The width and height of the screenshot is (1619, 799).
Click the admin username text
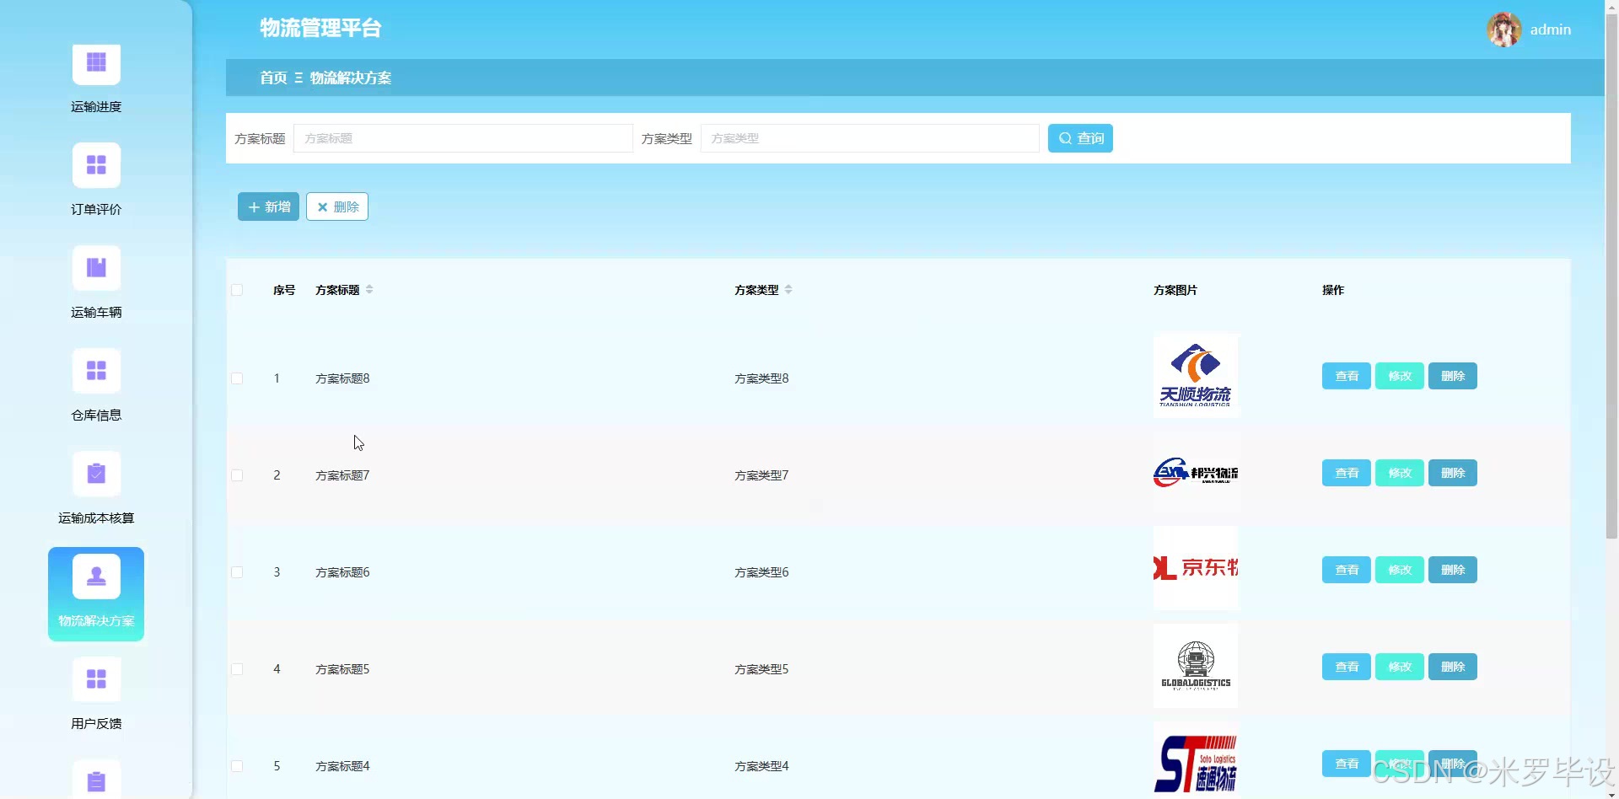point(1551,29)
